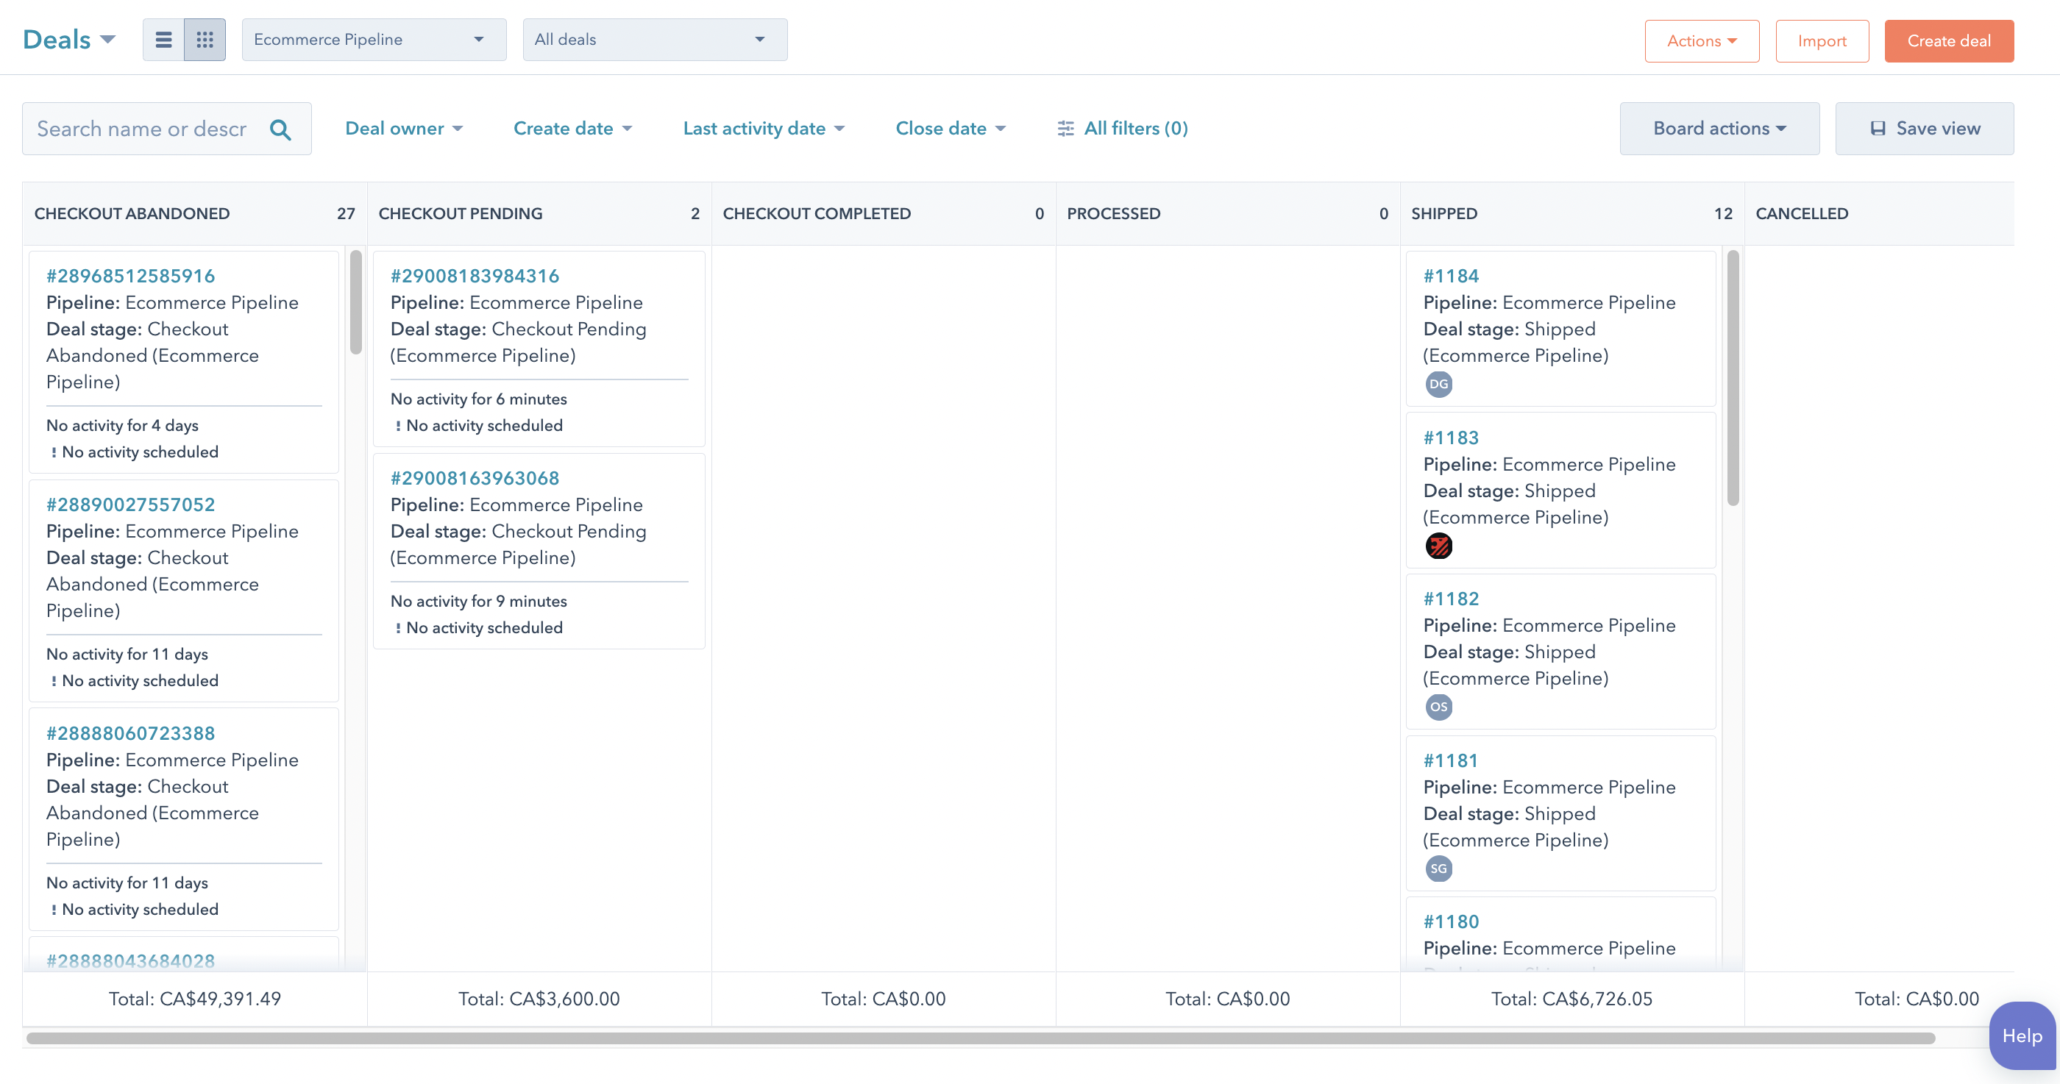This screenshot has width=2060, height=1084.
Task: Open All filters slider icon
Action: 1065,129
